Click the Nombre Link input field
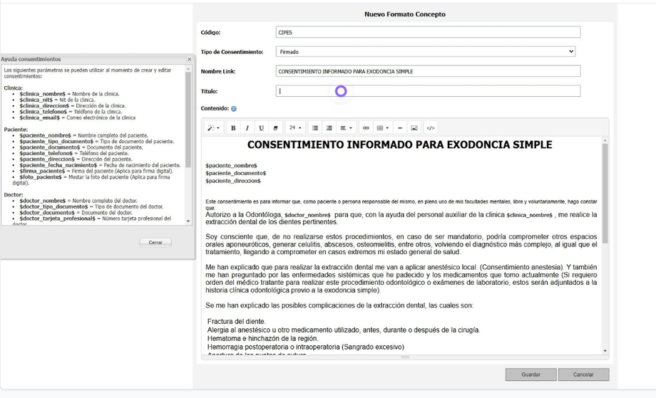Image resolution: width=656 pixels, height=398 pixels. pyautogui.click(x=428, y=71)
